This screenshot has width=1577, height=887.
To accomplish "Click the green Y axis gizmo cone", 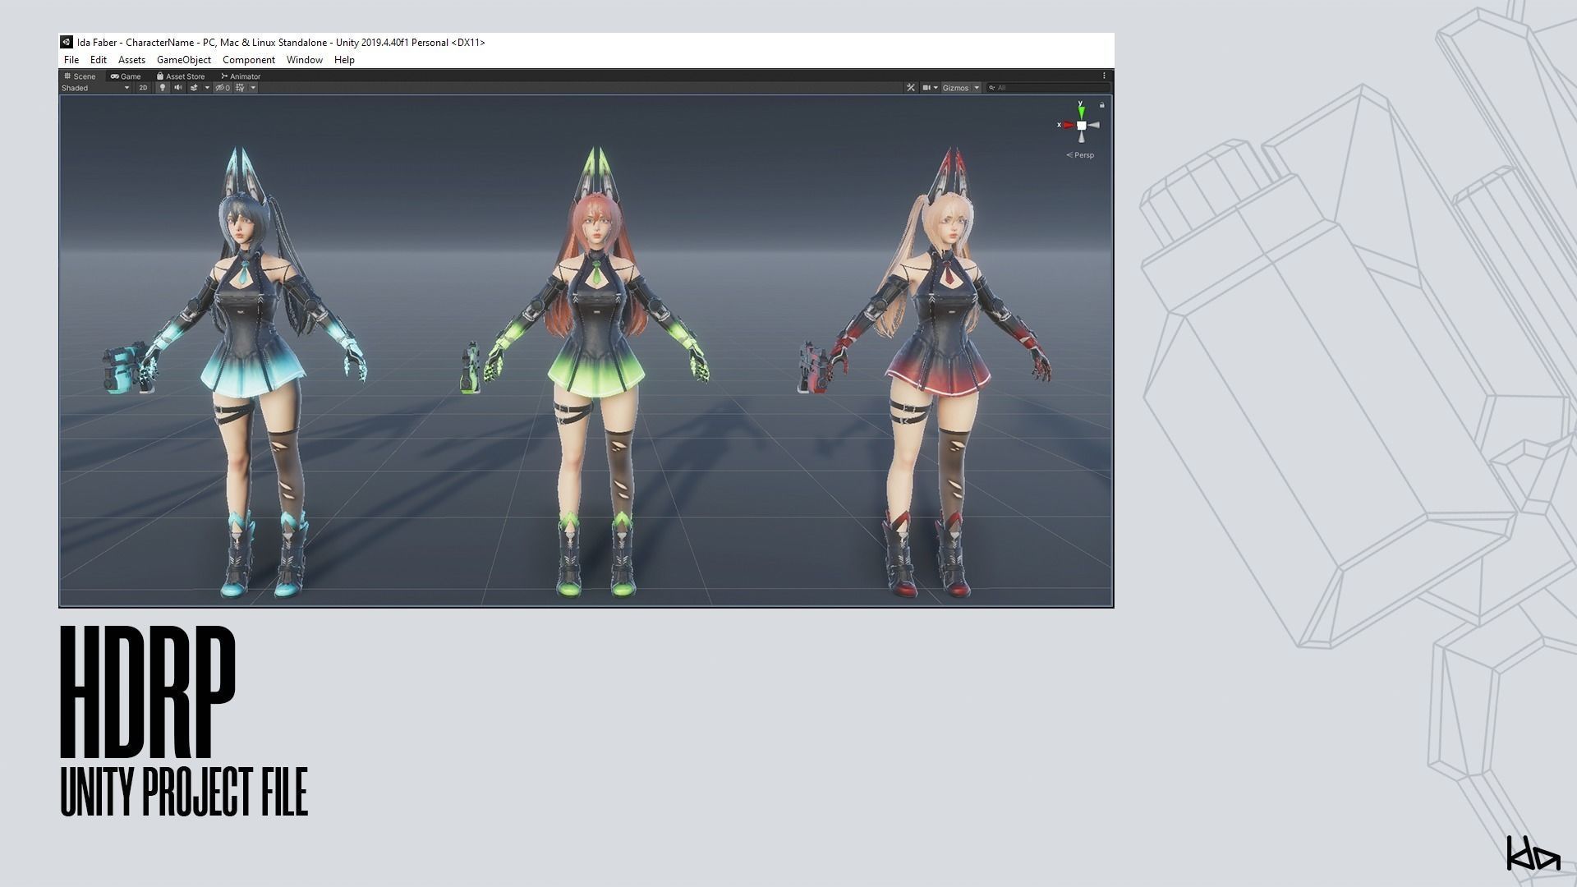I will coord(1081,109).
